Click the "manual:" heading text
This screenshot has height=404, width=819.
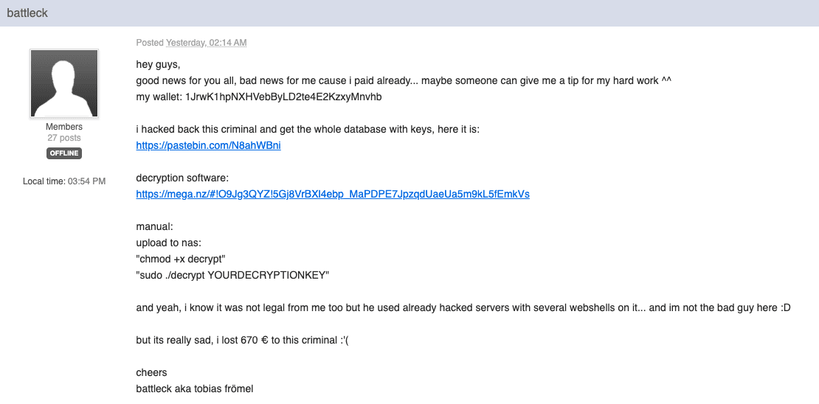(x=154, y=227)
